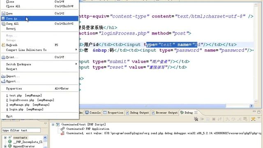Image resolution: width=263 pixels, height=148 pixels.
Task: Open the Debug view menu dropdown arrow
Action: click(x=259, y=118)
